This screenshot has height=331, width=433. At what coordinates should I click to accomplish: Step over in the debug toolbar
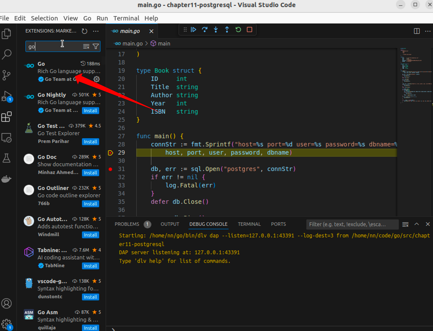(x=205, y=30)
